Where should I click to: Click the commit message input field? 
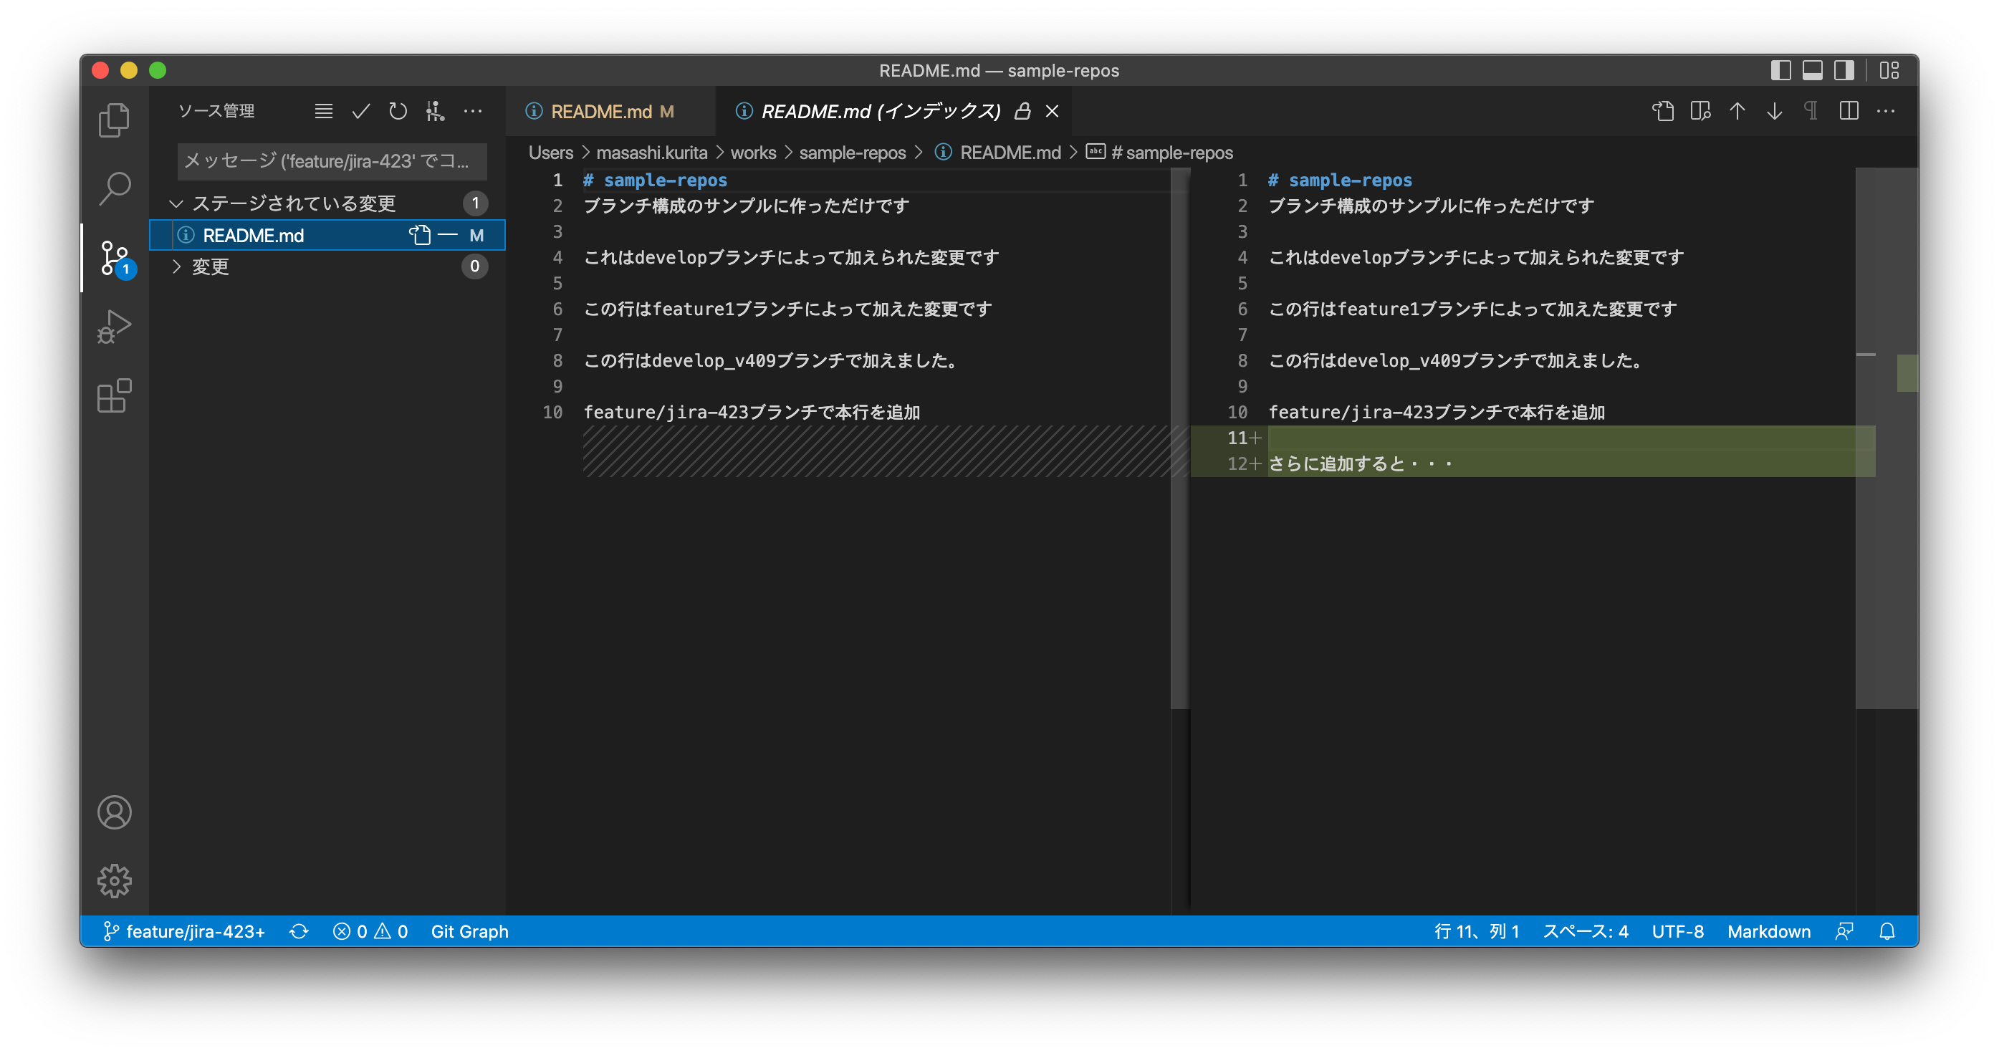[x=331, y=161]
